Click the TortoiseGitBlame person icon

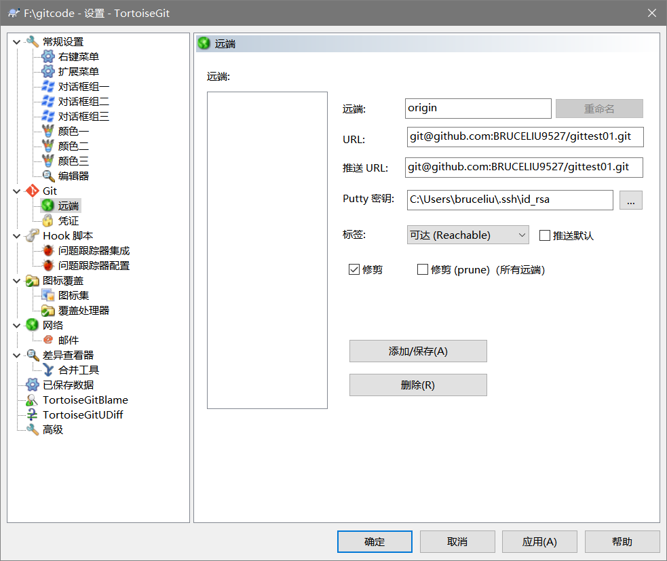(x=33, y=400)
